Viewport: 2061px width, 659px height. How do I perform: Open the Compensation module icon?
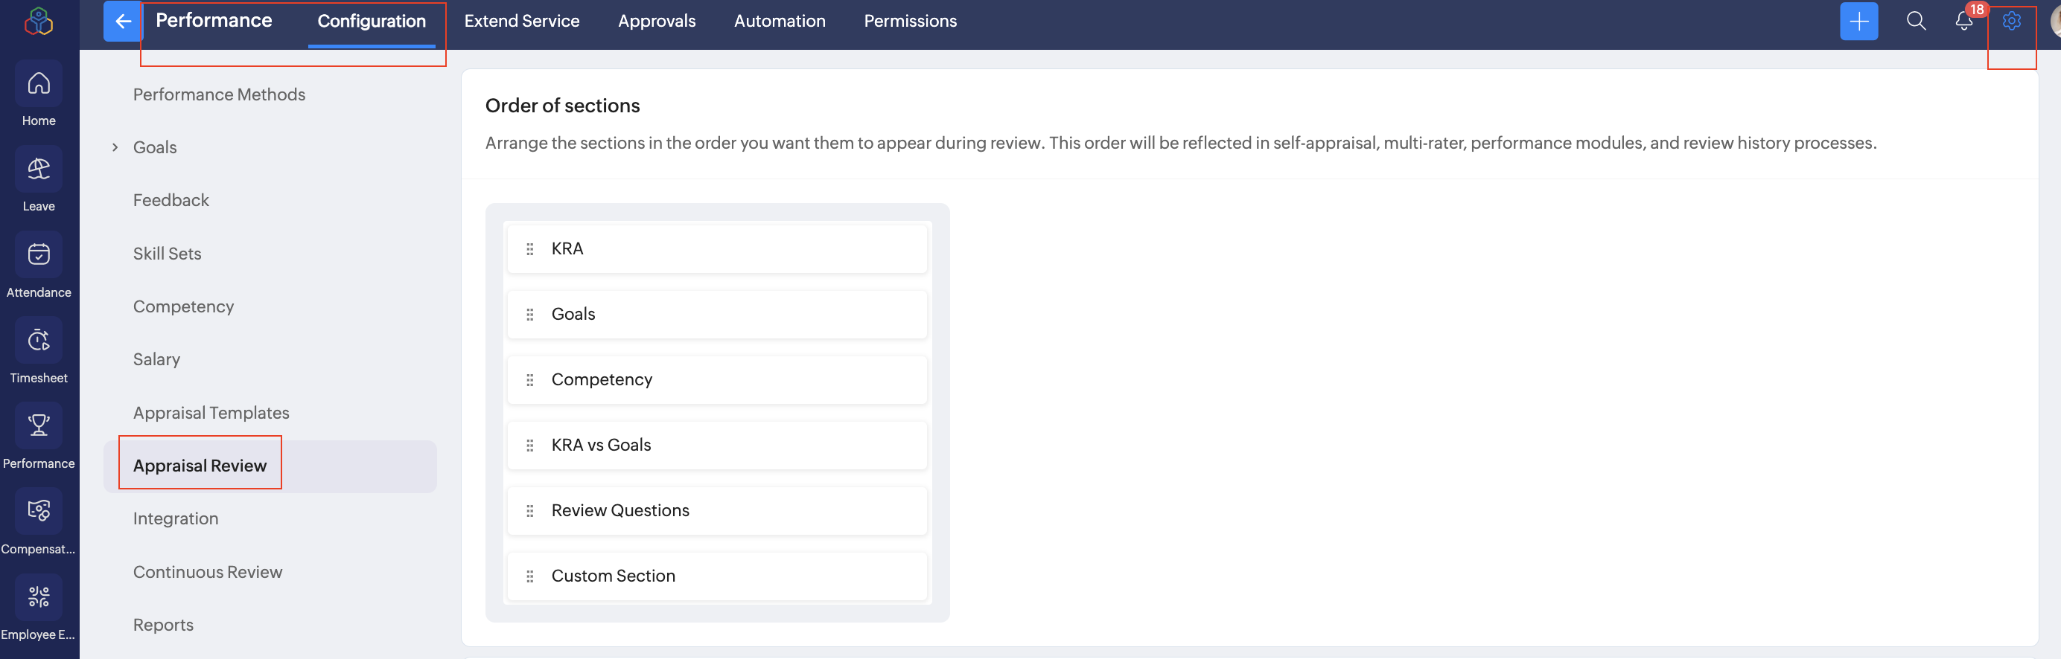[39, 511]
